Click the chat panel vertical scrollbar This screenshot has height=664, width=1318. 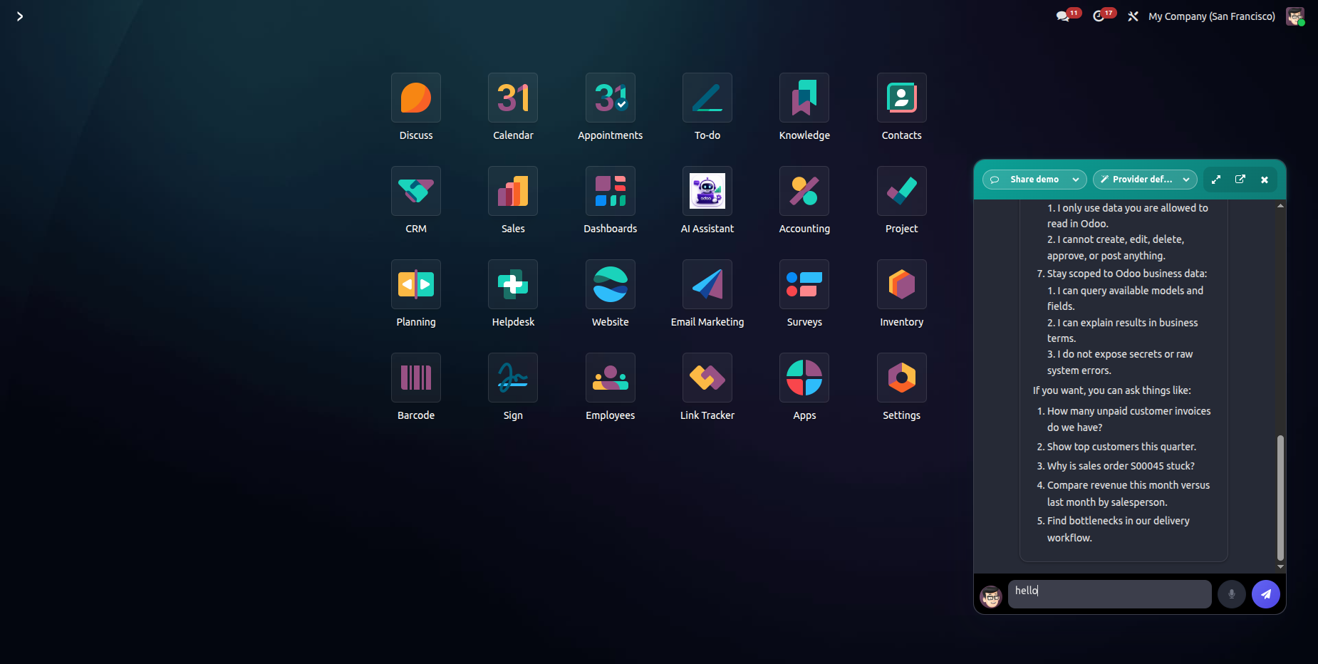point(1280,497)
